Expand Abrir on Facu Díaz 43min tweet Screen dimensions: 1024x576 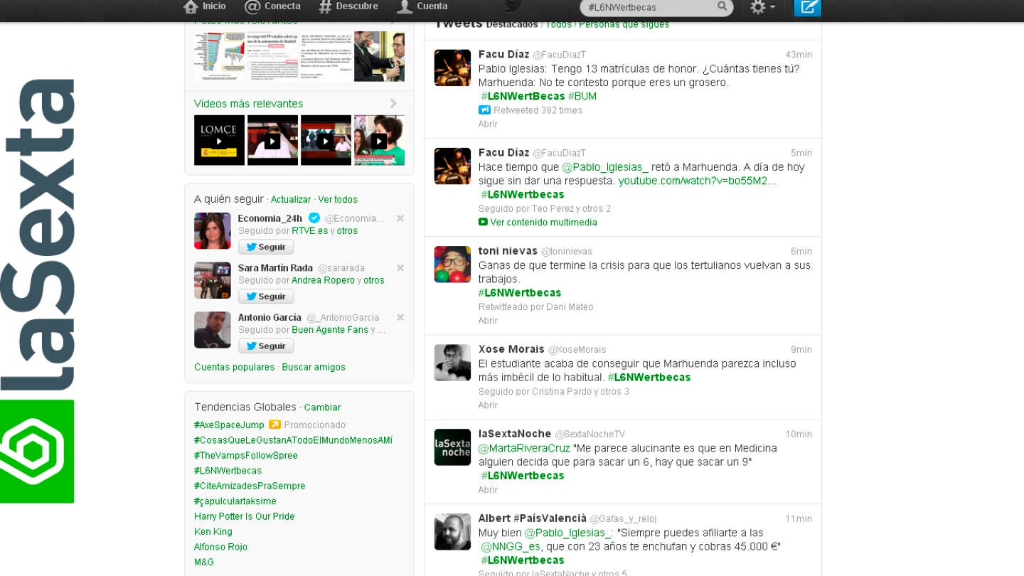[x=488, y=124]
